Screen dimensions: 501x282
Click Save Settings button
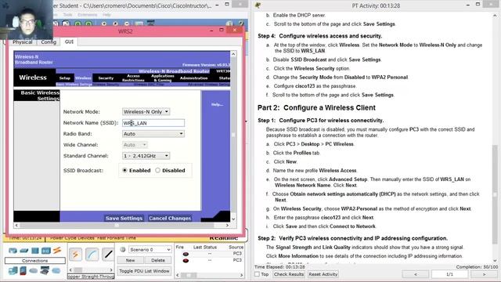[124, 218]
